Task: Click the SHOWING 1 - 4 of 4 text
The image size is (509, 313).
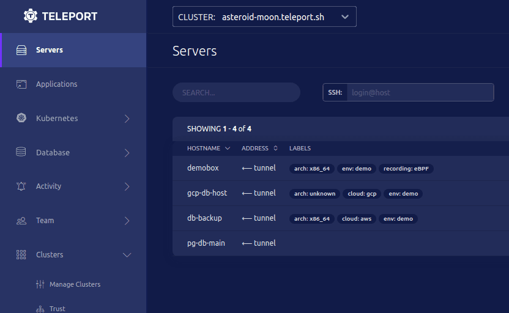Action: [x=219, y=129]
